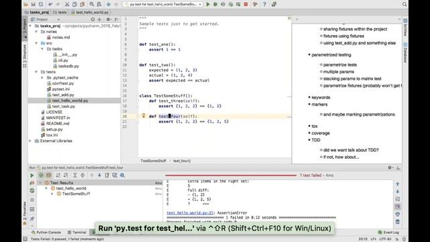Click the Open folder icon in main toolbar
Viewport: 430px width, 242px height.
coord(26,5)
